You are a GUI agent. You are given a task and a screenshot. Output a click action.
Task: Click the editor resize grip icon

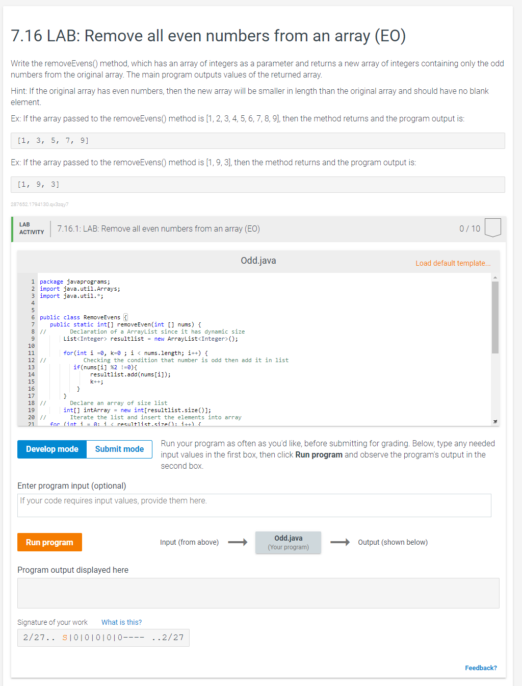click(494, 421)
